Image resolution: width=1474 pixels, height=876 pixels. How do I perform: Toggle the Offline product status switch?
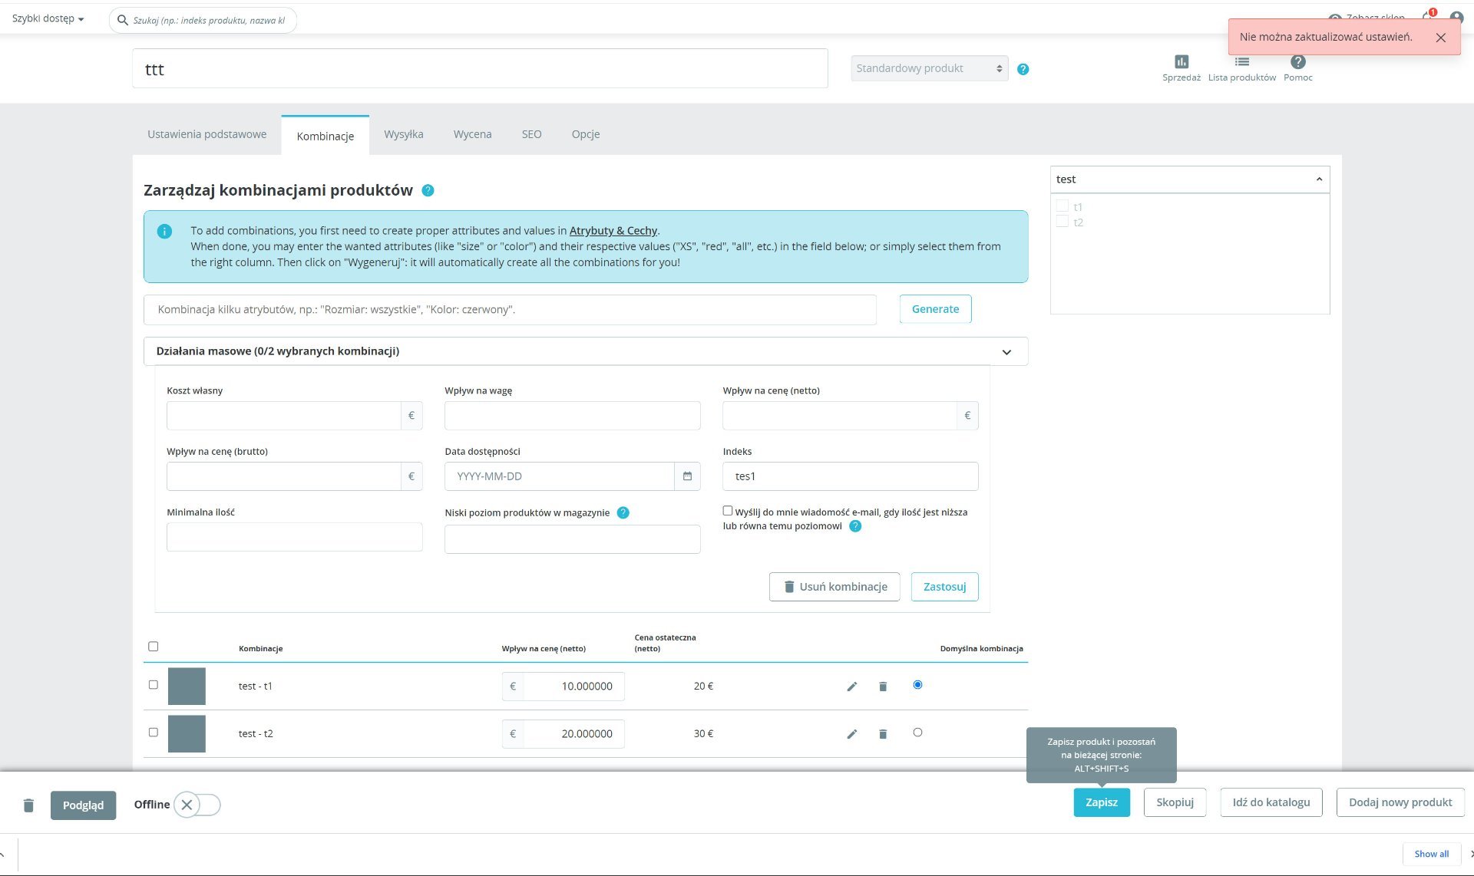pyautogui.click(x=197, y=805)
